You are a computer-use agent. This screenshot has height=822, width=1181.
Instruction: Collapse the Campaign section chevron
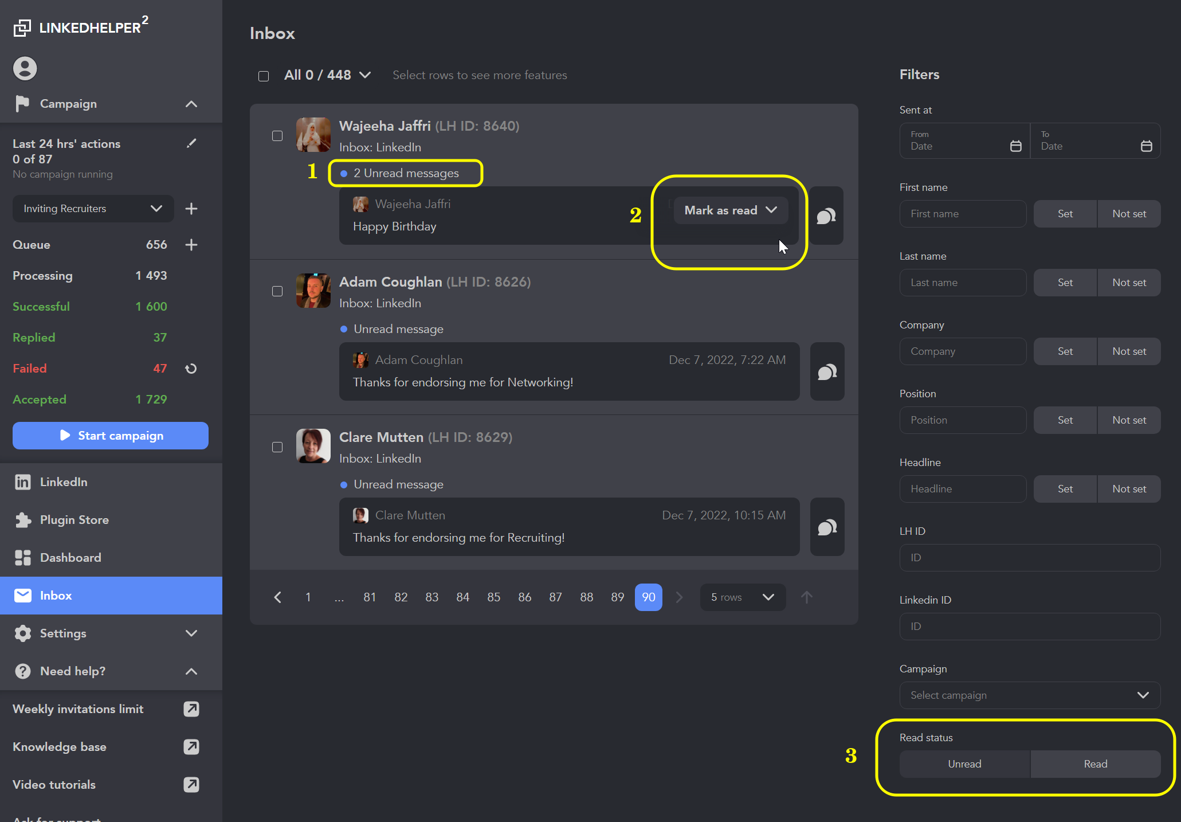coord(191,104)
